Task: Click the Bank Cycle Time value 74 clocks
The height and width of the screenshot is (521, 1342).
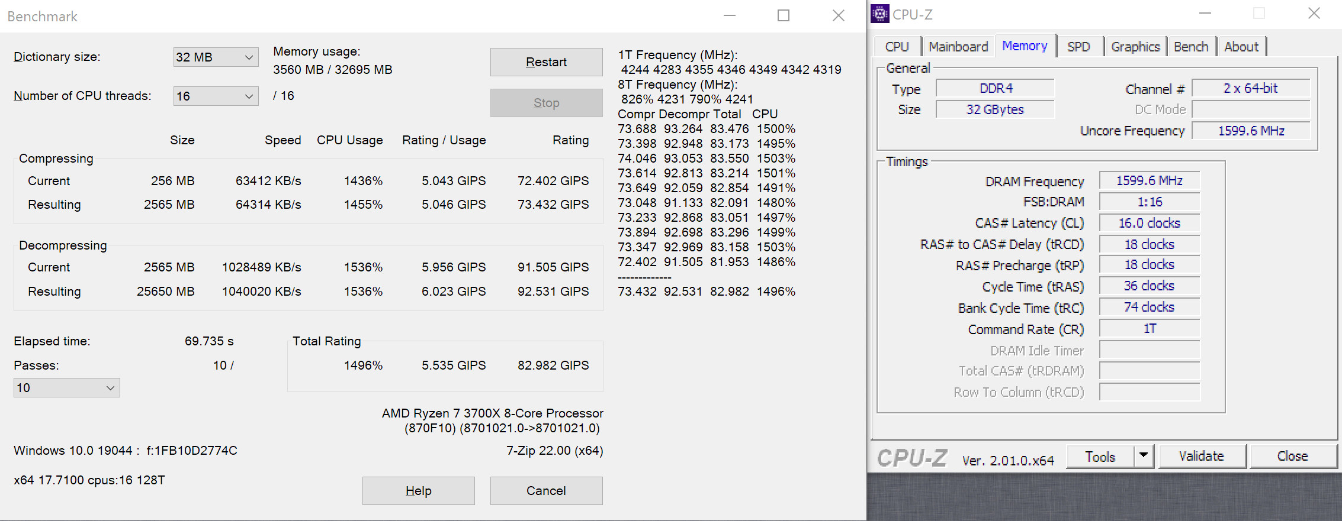Action: pyautogui.click(x=1150, y=308)
